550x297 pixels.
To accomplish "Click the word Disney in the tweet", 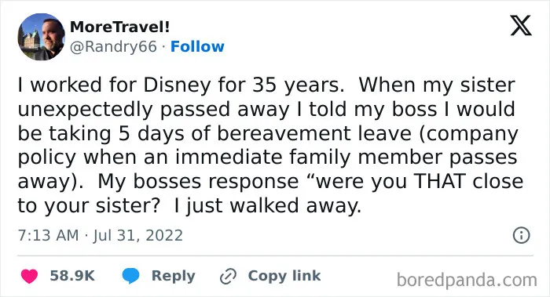I will (177, 85).
